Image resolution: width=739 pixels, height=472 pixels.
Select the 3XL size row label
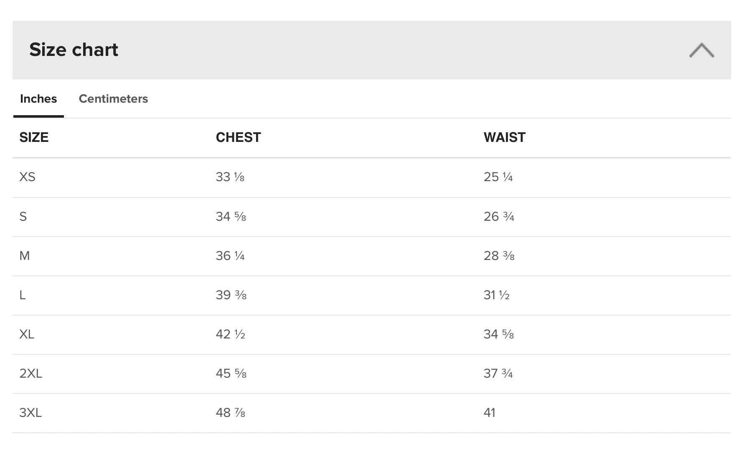[x=30, y=413]
